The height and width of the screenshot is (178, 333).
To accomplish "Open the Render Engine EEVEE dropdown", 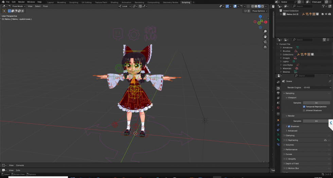I will coord(317,88).
